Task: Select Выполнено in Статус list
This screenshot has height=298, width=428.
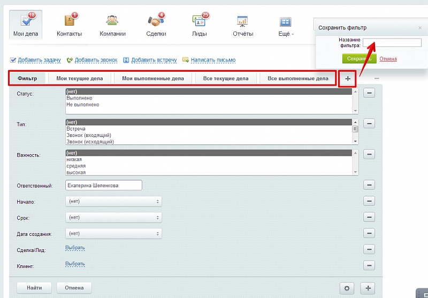Action: [80, 98]
